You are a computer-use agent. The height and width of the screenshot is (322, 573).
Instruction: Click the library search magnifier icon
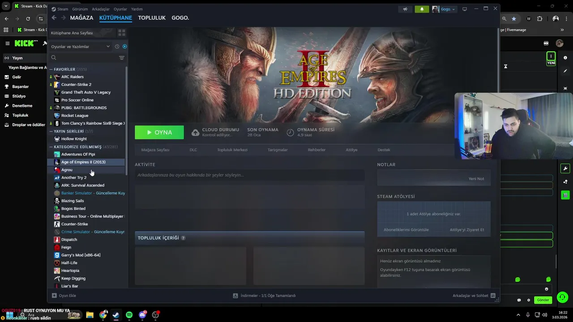[54, 58]
